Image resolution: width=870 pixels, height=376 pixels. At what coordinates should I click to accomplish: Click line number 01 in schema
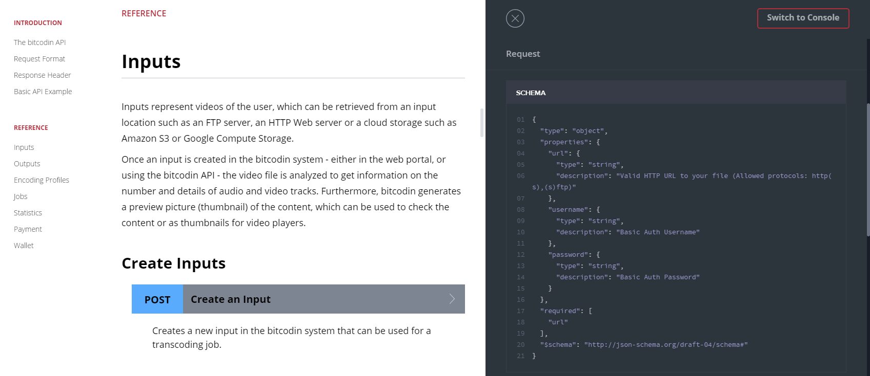pos(520,120)
